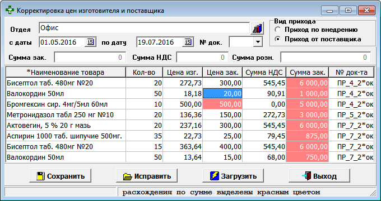Click the '№ док-та' column header

(x=351, y=72)
